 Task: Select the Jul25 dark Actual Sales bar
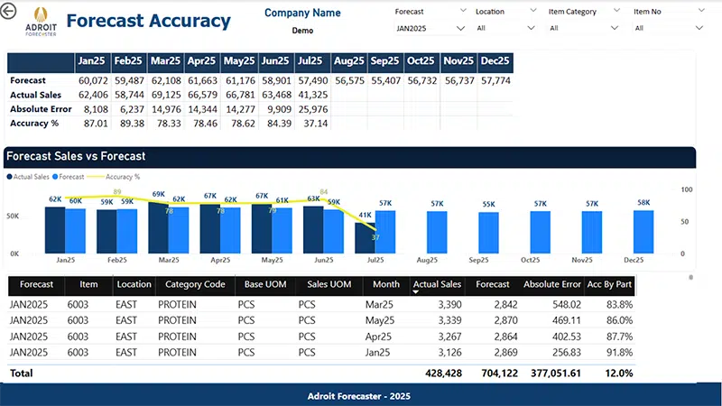tap(365, 237)
